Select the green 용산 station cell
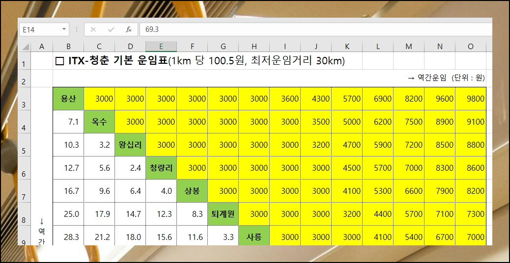Image resolution: width=510 pixels, height=263 pixels. pos(68,99)
